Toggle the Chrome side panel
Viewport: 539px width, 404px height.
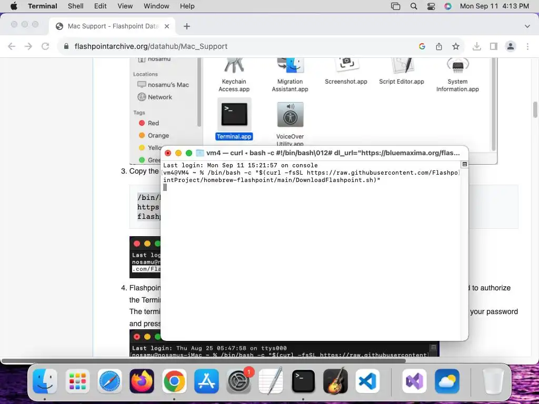[x=494, y=46]
